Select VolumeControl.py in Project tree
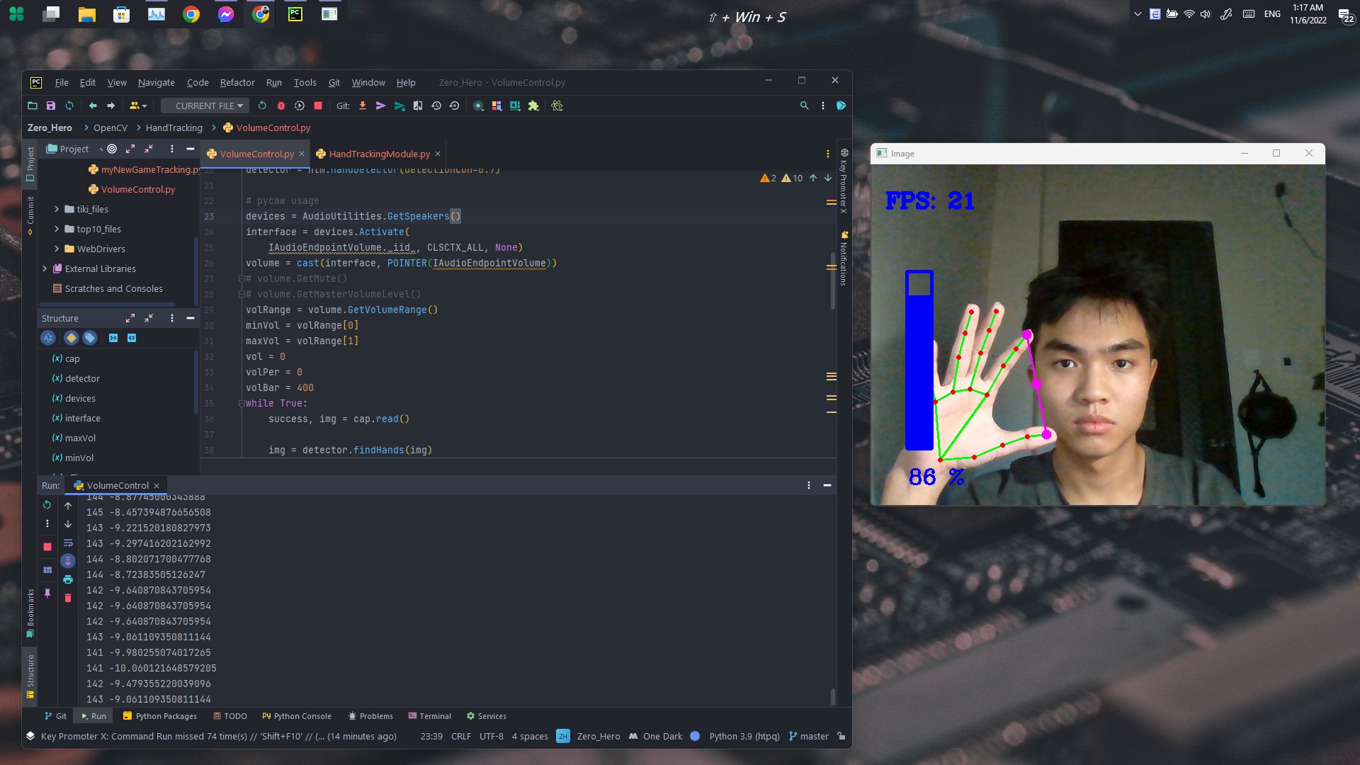1360x765 pixels. [x=137, y=189]
